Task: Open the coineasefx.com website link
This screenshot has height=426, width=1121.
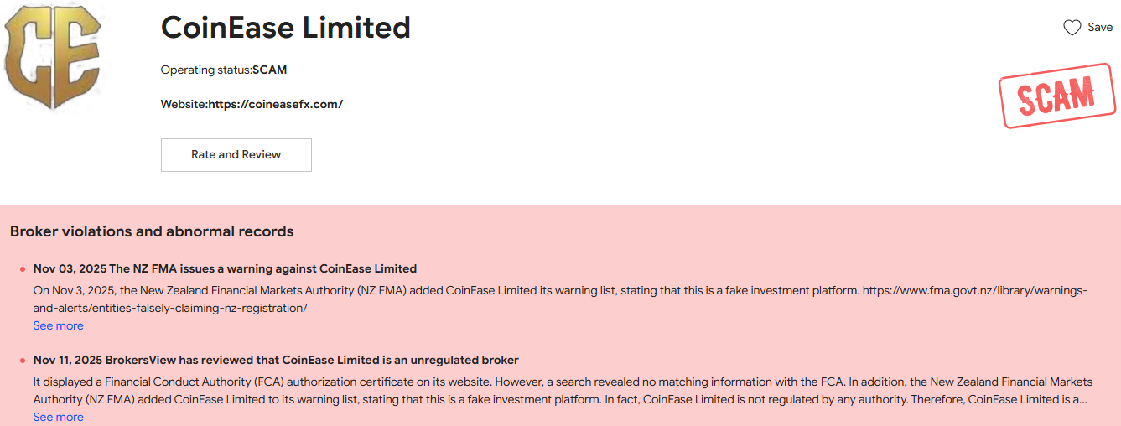Action: pos(276,104)
